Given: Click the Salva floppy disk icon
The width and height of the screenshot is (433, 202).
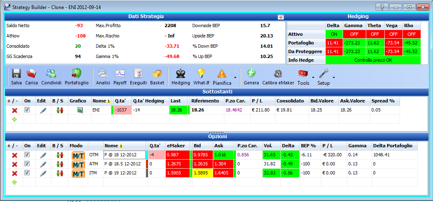Looking at the screenshot, I should [x=16, y=74].
